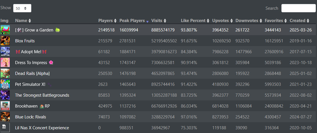
Task: Select players count 250530 cell
Action: pyautogui.click(x=105, y=74)
